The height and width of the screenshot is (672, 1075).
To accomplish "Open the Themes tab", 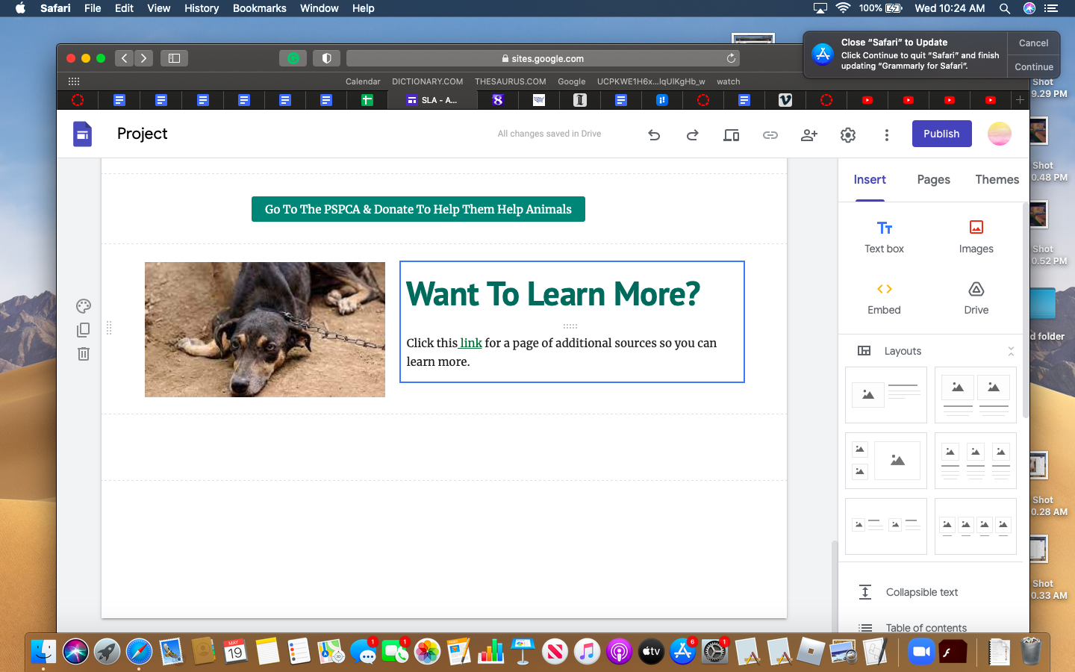I will [x=997, y=180].
